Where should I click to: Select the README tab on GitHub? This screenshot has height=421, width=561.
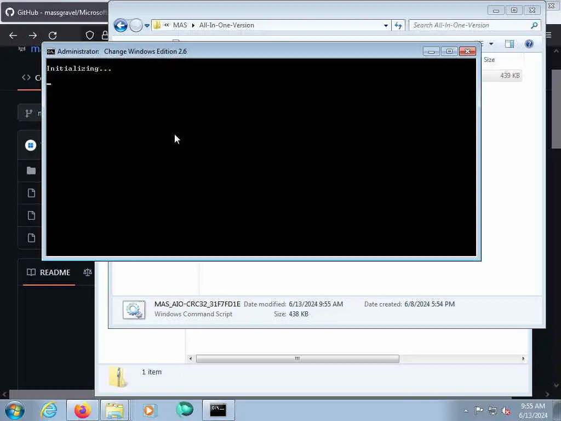[49, 272]
